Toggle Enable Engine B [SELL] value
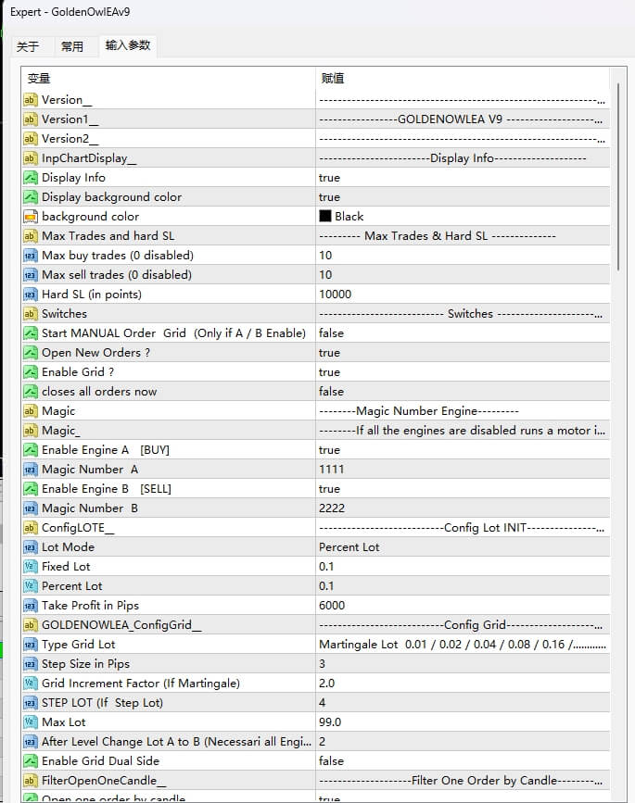This screenshot has height=803, width=635. pyautogui.click(x=463, y=489)
